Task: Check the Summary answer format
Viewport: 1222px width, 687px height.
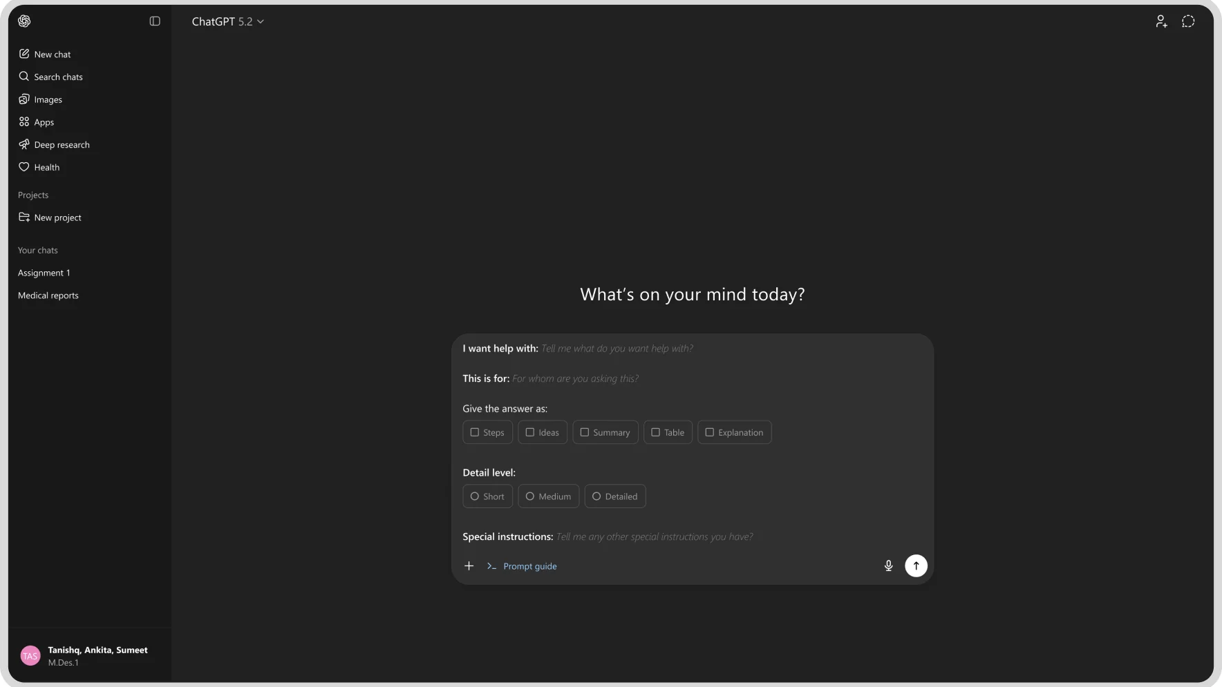Action: pyautogui.click(x=605, y=432)
